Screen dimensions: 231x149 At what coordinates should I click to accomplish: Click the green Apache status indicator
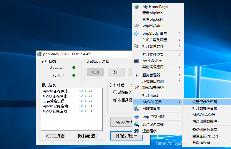tap(74, 68)
